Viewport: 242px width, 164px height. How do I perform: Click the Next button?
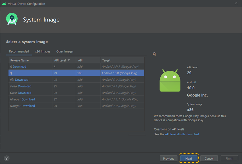[x=189, y=158]
